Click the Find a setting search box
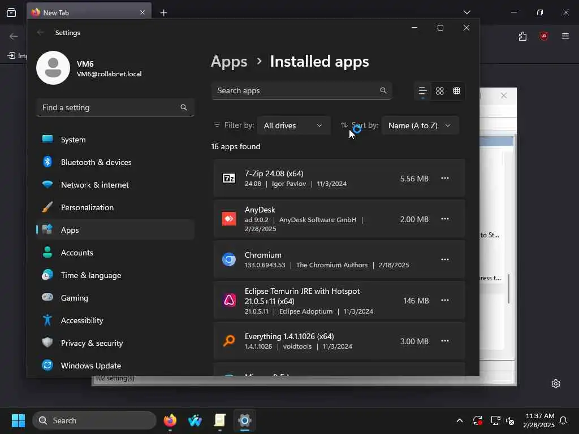 [115, 107]
